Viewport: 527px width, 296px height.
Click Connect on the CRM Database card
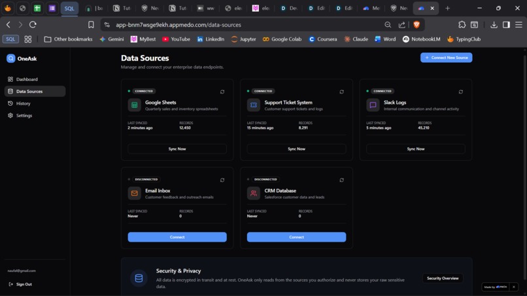(296, 237)
